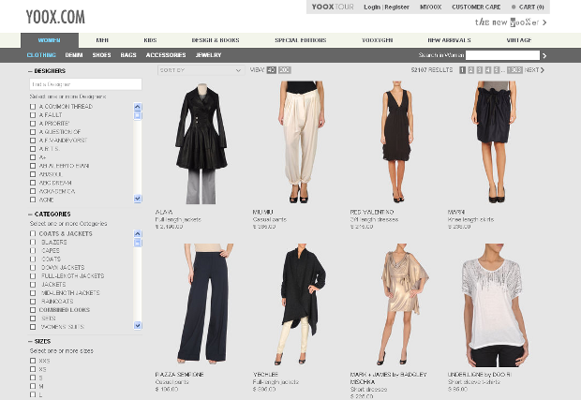The height and width of the screenshot is (400, 581).
Task: Go to results page 5
Action: 497,70
